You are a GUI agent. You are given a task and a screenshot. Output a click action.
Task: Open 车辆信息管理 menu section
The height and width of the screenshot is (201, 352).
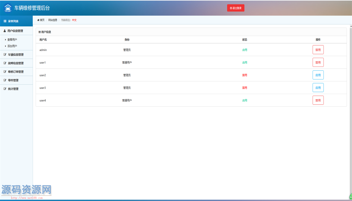[16, 55]
